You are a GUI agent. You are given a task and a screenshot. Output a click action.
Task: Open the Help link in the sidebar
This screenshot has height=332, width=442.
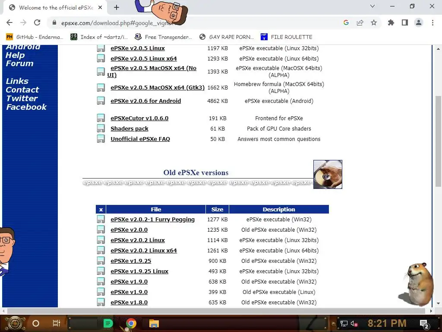[15, 55]
